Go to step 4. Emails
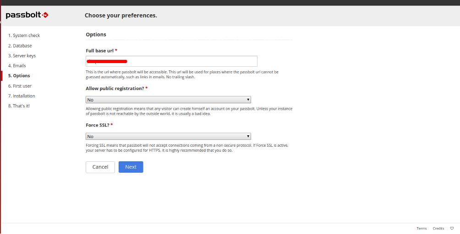460x234 pixels. [x=17, y=65]
